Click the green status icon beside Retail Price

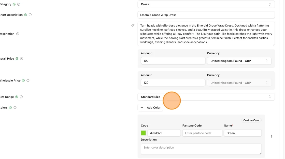pos(17,59)
